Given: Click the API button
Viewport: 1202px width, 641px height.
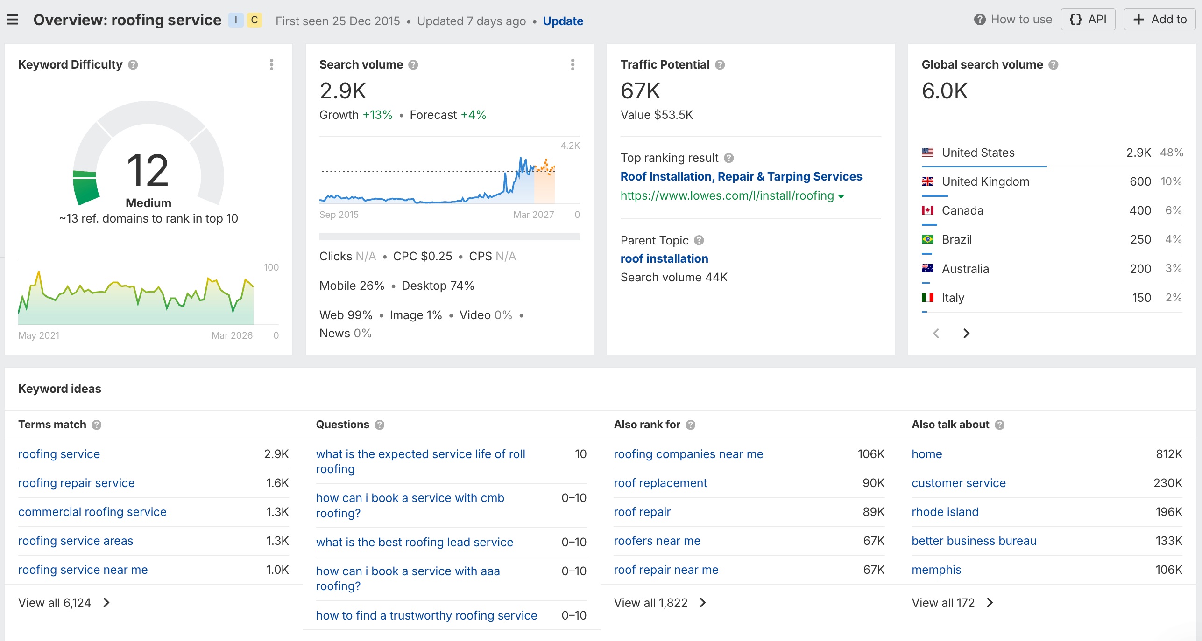Looking at the screenshot, I should coord(1088,20).
